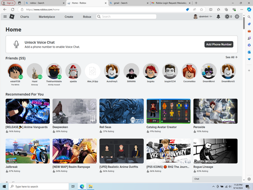The image size is (253, 190).
Task: Open the Create menu item
Action: point(69,17)
